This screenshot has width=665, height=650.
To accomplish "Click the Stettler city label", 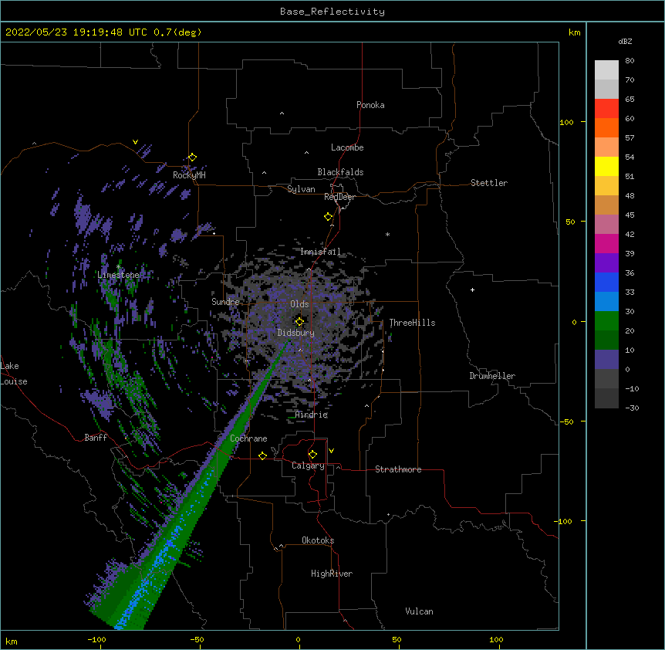I will click(489, 183).
